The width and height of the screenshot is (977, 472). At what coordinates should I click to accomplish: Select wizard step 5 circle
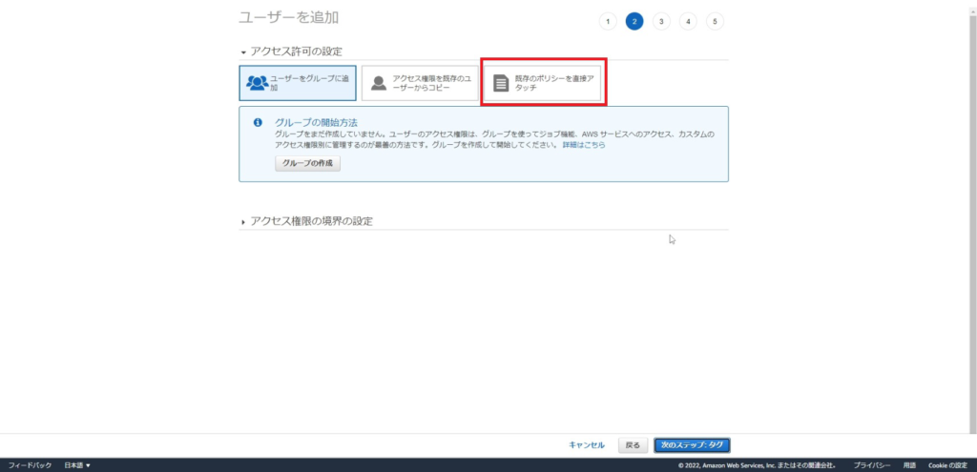[x=715, y=21]
